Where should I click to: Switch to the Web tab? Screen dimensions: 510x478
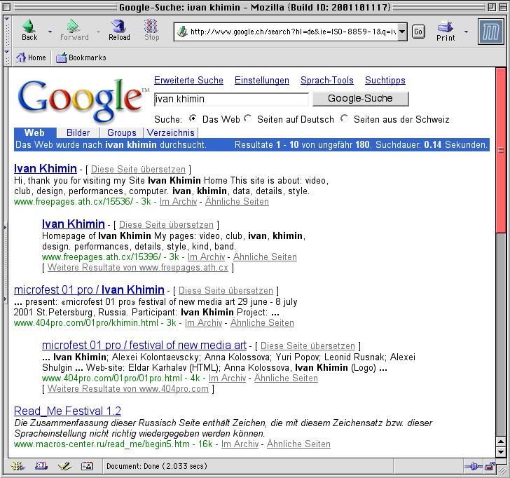point(35,132)
